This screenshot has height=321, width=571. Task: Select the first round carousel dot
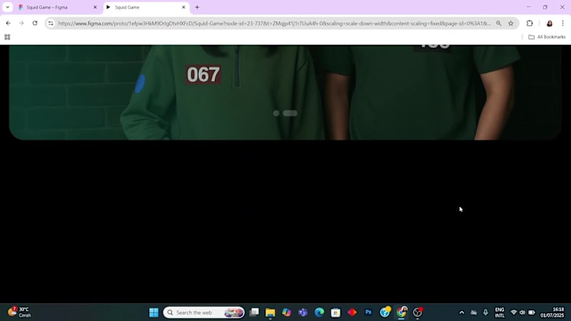[x=276, y=113]
